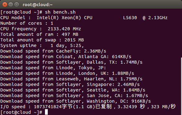Click the Linode, Tokyo, JP line
The height and width of the screenshot is (115, 182).
[x=53, y=68]
